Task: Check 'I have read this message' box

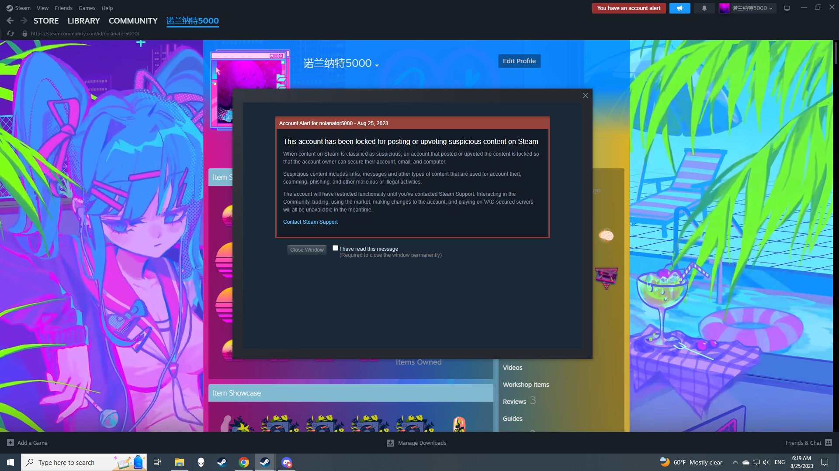Action: coord(335,248)
